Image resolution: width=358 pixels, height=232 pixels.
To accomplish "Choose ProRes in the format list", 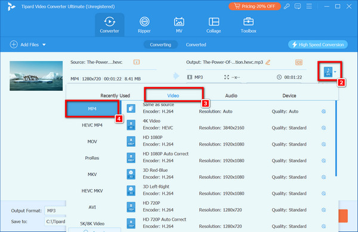I will pyautogui.click(x=92, y=158).
